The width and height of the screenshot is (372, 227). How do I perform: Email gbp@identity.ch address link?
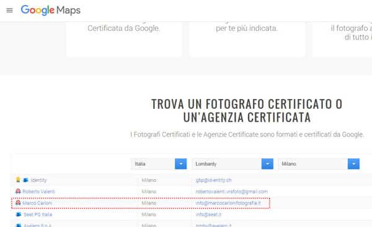point(213,180)
